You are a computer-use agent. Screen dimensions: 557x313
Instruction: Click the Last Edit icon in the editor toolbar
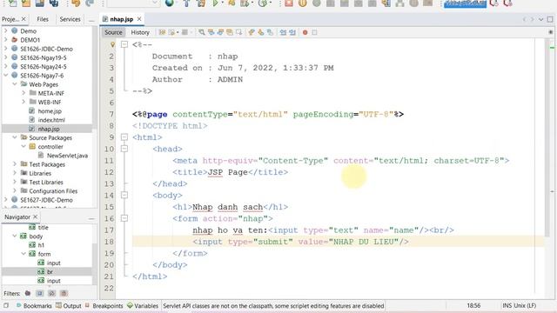[x=163, y=32]
